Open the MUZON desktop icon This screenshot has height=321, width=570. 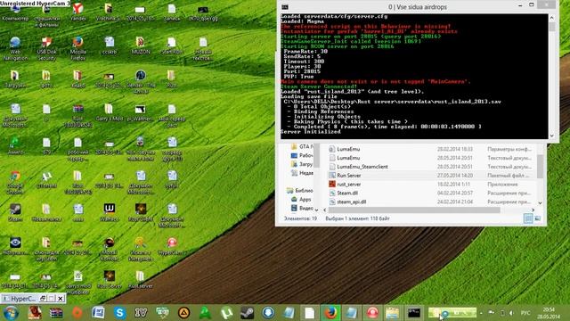[x=141, y=45]
